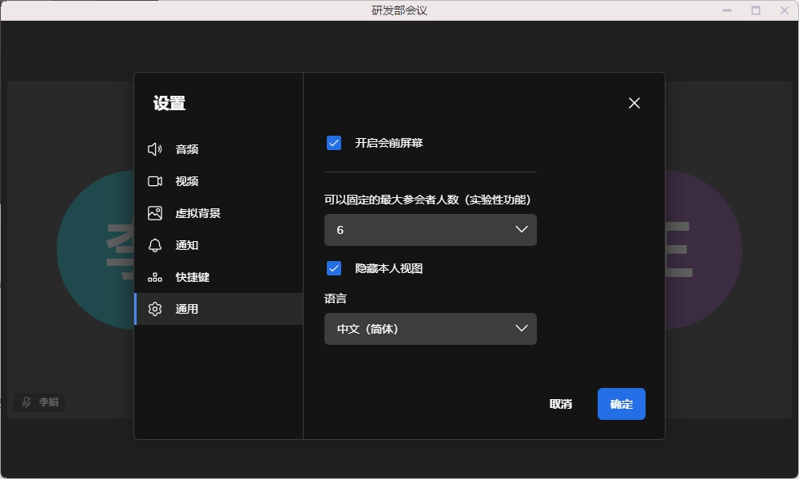This screenshot has height=479, width=799.
Task: Click the 取消 button
Action: tap(561, 404)
